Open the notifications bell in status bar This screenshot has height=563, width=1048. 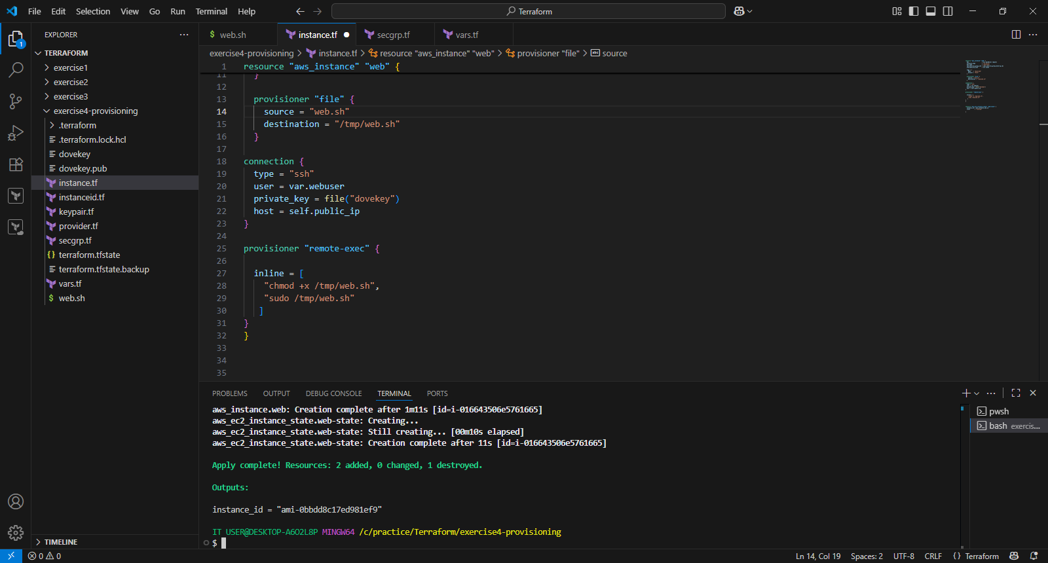click(1034, 556)
